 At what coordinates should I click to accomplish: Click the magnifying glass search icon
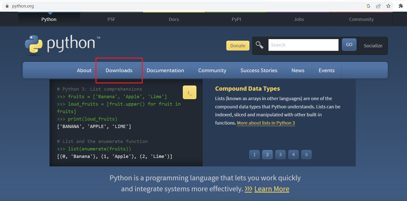click(x=259, y=45)
